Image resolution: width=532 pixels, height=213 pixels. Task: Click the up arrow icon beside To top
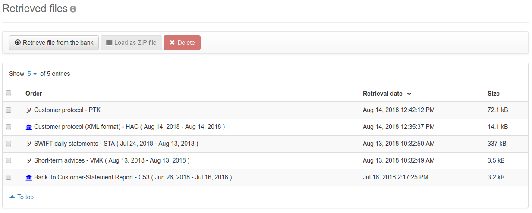12,197
